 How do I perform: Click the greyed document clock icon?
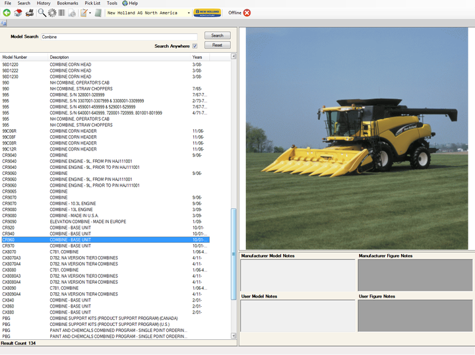coord(72,13)
